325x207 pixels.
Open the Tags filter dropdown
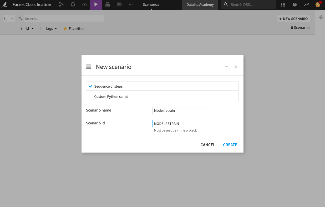(x=51, y=28)
